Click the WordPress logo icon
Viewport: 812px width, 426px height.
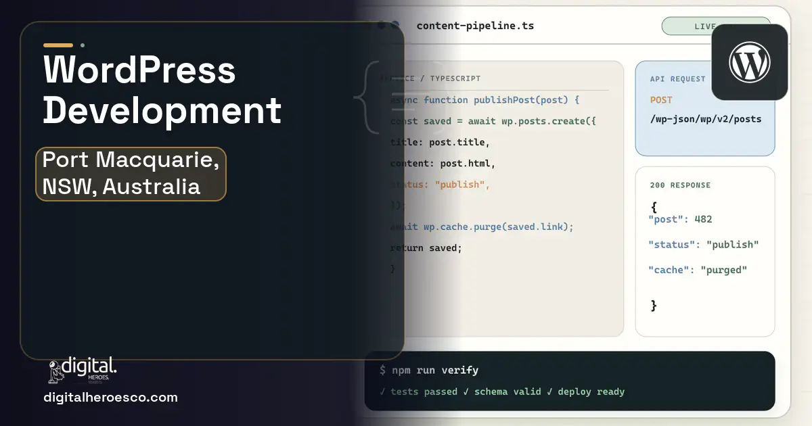tap(749, 62)
